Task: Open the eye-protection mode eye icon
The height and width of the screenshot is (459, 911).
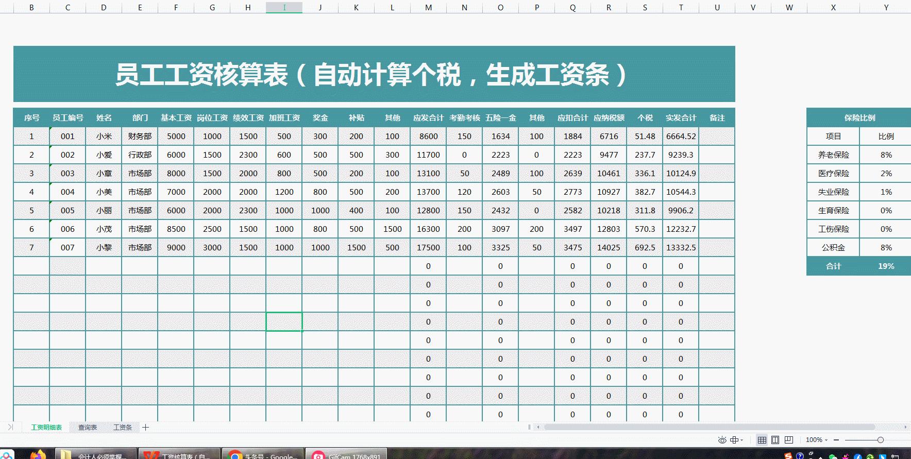Action: tap(722, 440)
